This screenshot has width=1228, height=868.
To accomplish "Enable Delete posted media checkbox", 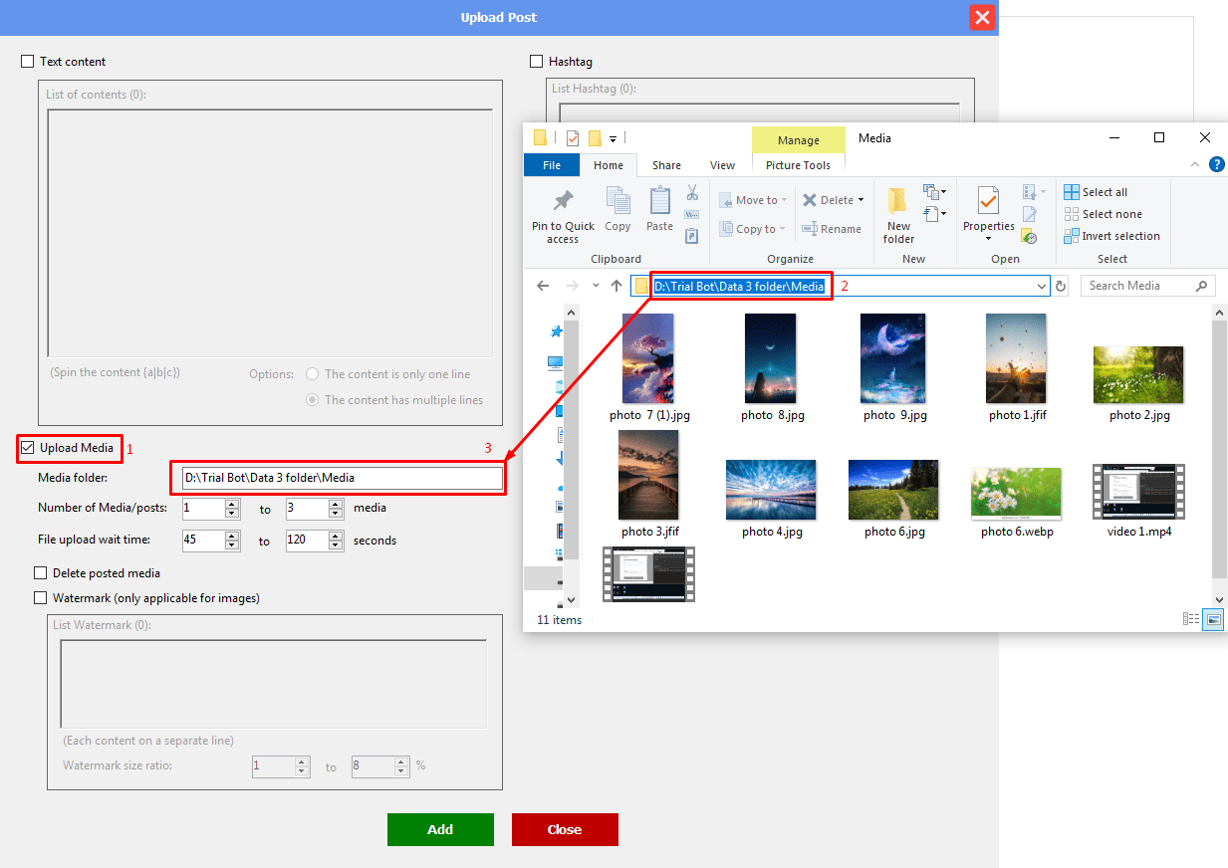I will (41, 573).
